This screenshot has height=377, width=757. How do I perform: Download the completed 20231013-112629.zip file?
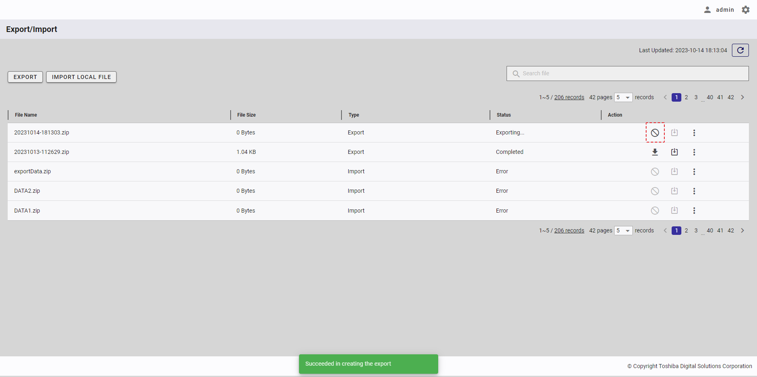(x=655, y=152)
